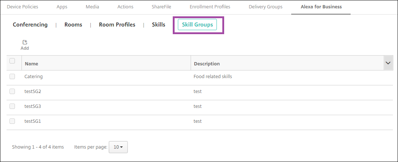Open the column options chevron dropdown
Screen dimensions: 398x162
click(x=388, y=63)
